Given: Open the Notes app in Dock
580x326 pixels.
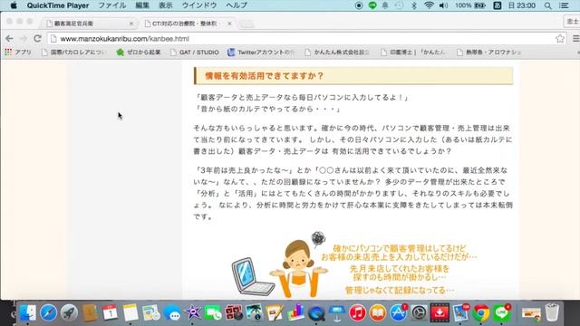Looking at the screenshot, I should [130, 313].
